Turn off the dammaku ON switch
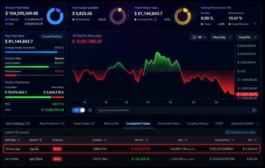The width and height of the screenshot is (265, 168). [x=78, y=110]
